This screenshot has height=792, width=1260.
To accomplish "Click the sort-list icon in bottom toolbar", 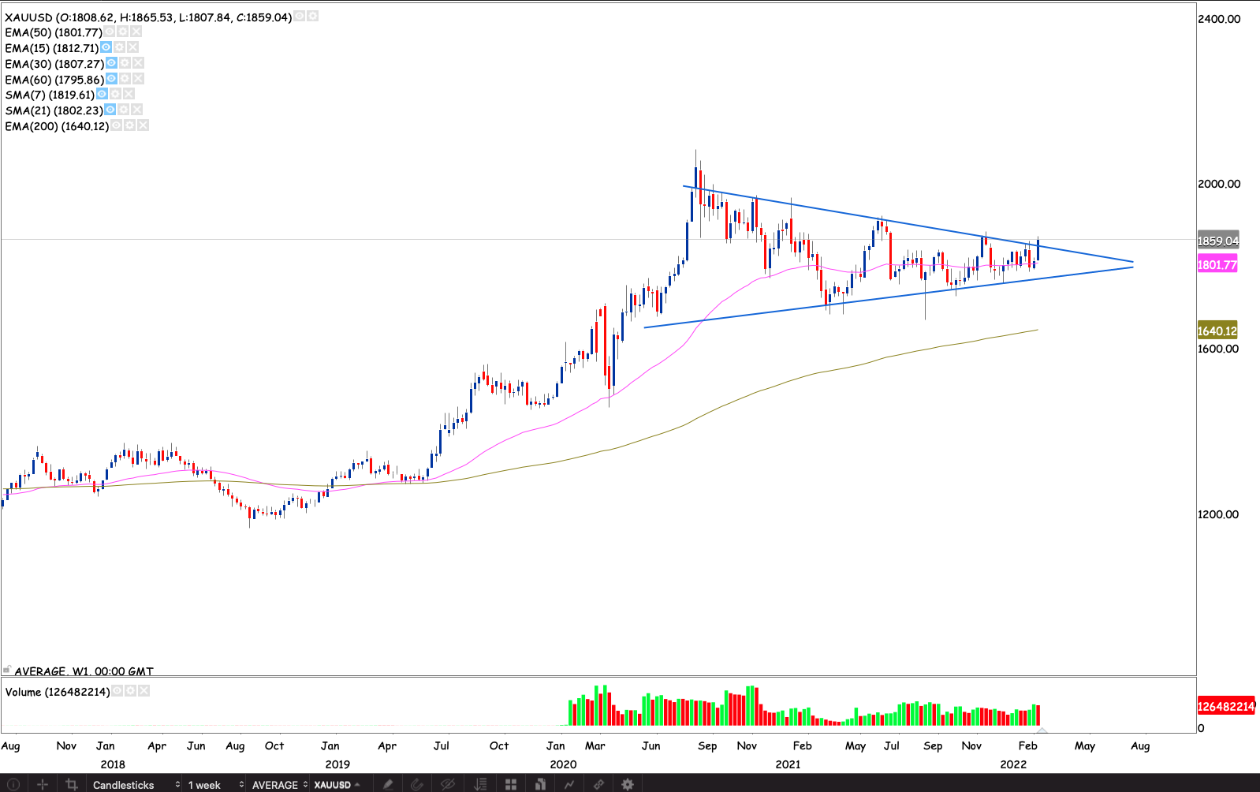I will pyautogui.click(x=480, y=784).
